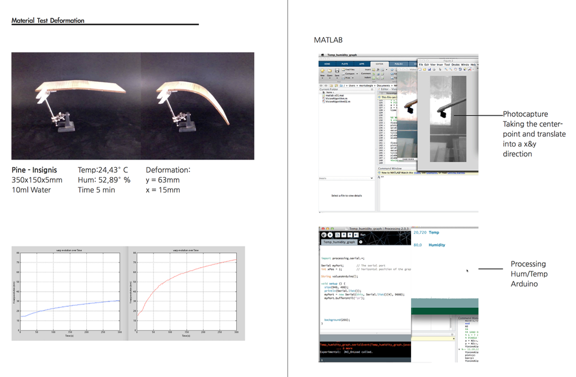Image resolution: width=576 pixels, height=377 pixels.
Task: Click the New Figure icon in Figure 2 toolbar
Action: (x=420, y=69)
